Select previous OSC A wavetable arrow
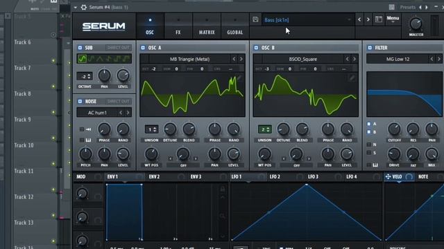Viewport: 444px width, 249px height. pos(234,59)
